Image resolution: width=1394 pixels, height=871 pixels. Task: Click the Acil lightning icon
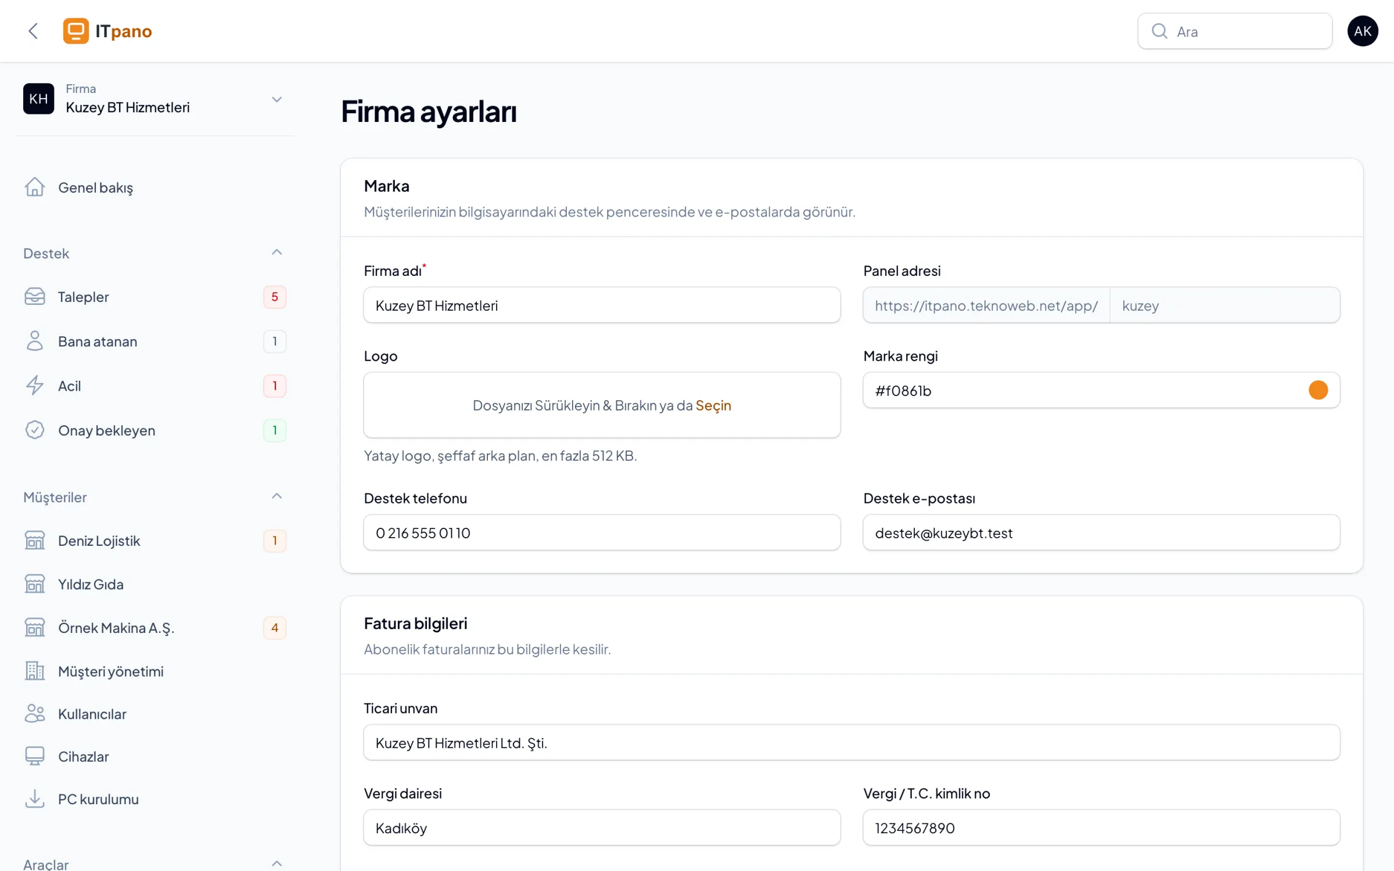pos(35,386)
